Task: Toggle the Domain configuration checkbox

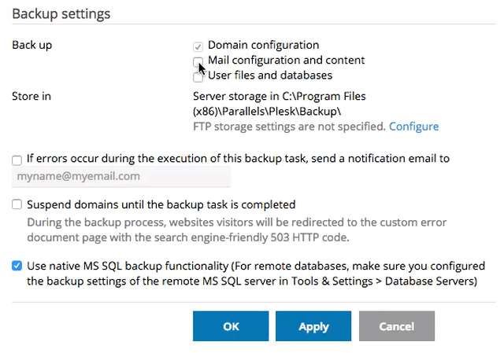Action: click(198, 46)
